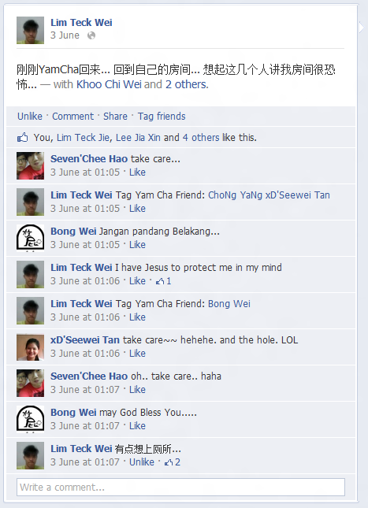
Task: Click Seven'Chee Hao avatar on first comment
Action: click(x=31, y=165)
